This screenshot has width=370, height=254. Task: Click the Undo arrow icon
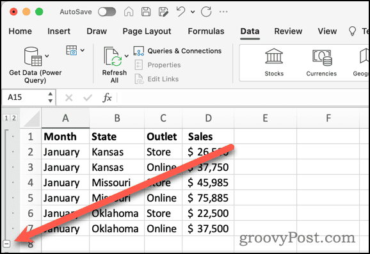[181, 12]
